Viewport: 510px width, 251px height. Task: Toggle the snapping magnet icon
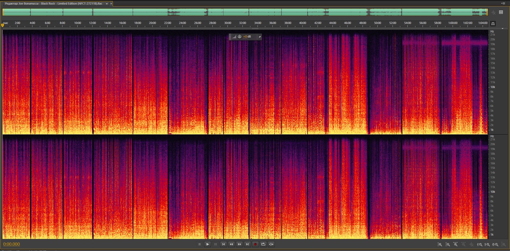coord(493,24)
